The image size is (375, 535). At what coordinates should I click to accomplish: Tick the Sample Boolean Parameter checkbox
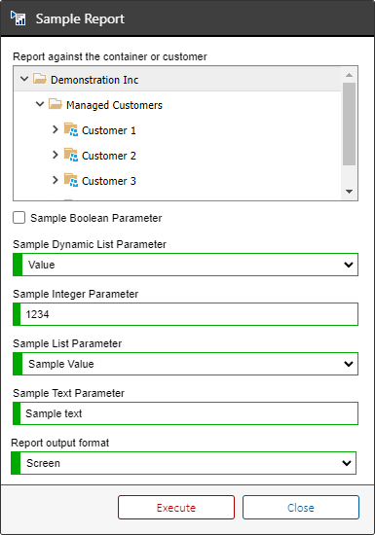(19, 217)
